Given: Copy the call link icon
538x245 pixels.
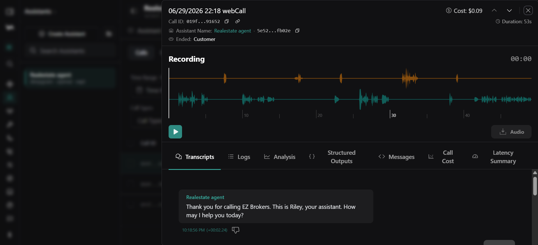Looking at the screenshot, I should tap(238, 21).
